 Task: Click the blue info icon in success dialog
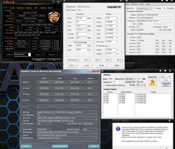pyautogui.click(x=118, y=129)
